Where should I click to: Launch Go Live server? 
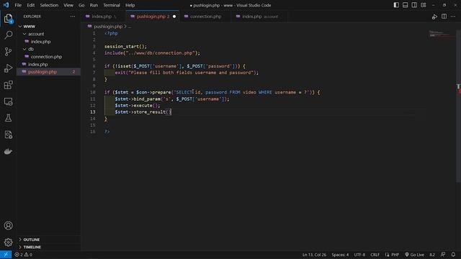pyautogui.click(x=415, y=255)
